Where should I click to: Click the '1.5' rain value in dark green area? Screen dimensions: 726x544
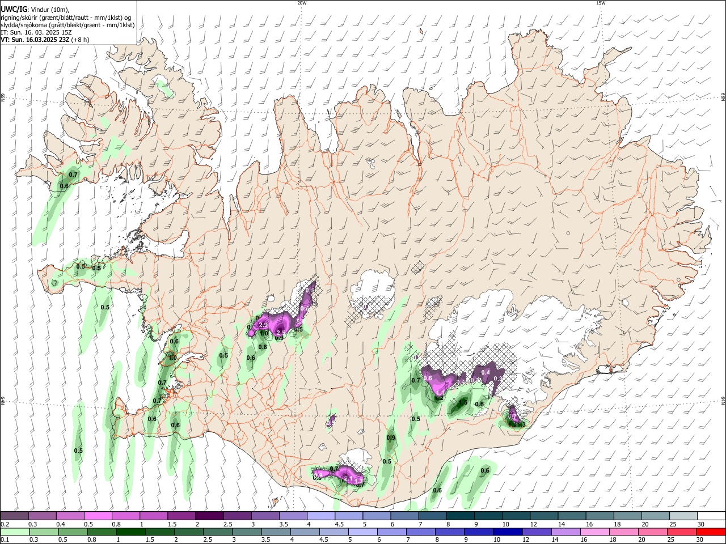(x=463, y=402)
